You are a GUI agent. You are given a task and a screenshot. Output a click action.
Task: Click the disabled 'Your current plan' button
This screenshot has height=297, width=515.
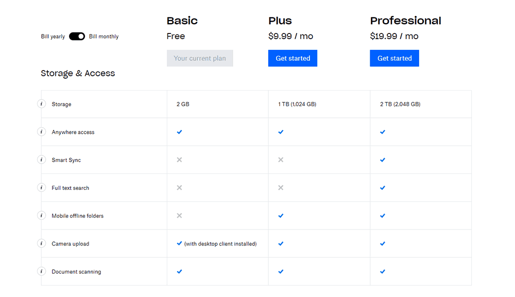point(200,58)
